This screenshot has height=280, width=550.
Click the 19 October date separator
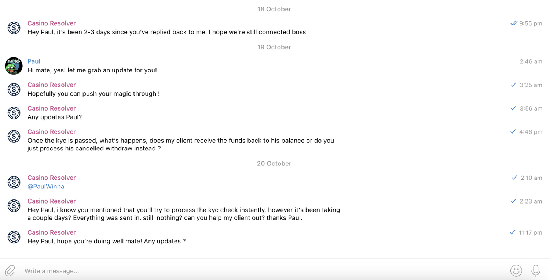pyautogui.click(x=274, y=47)
